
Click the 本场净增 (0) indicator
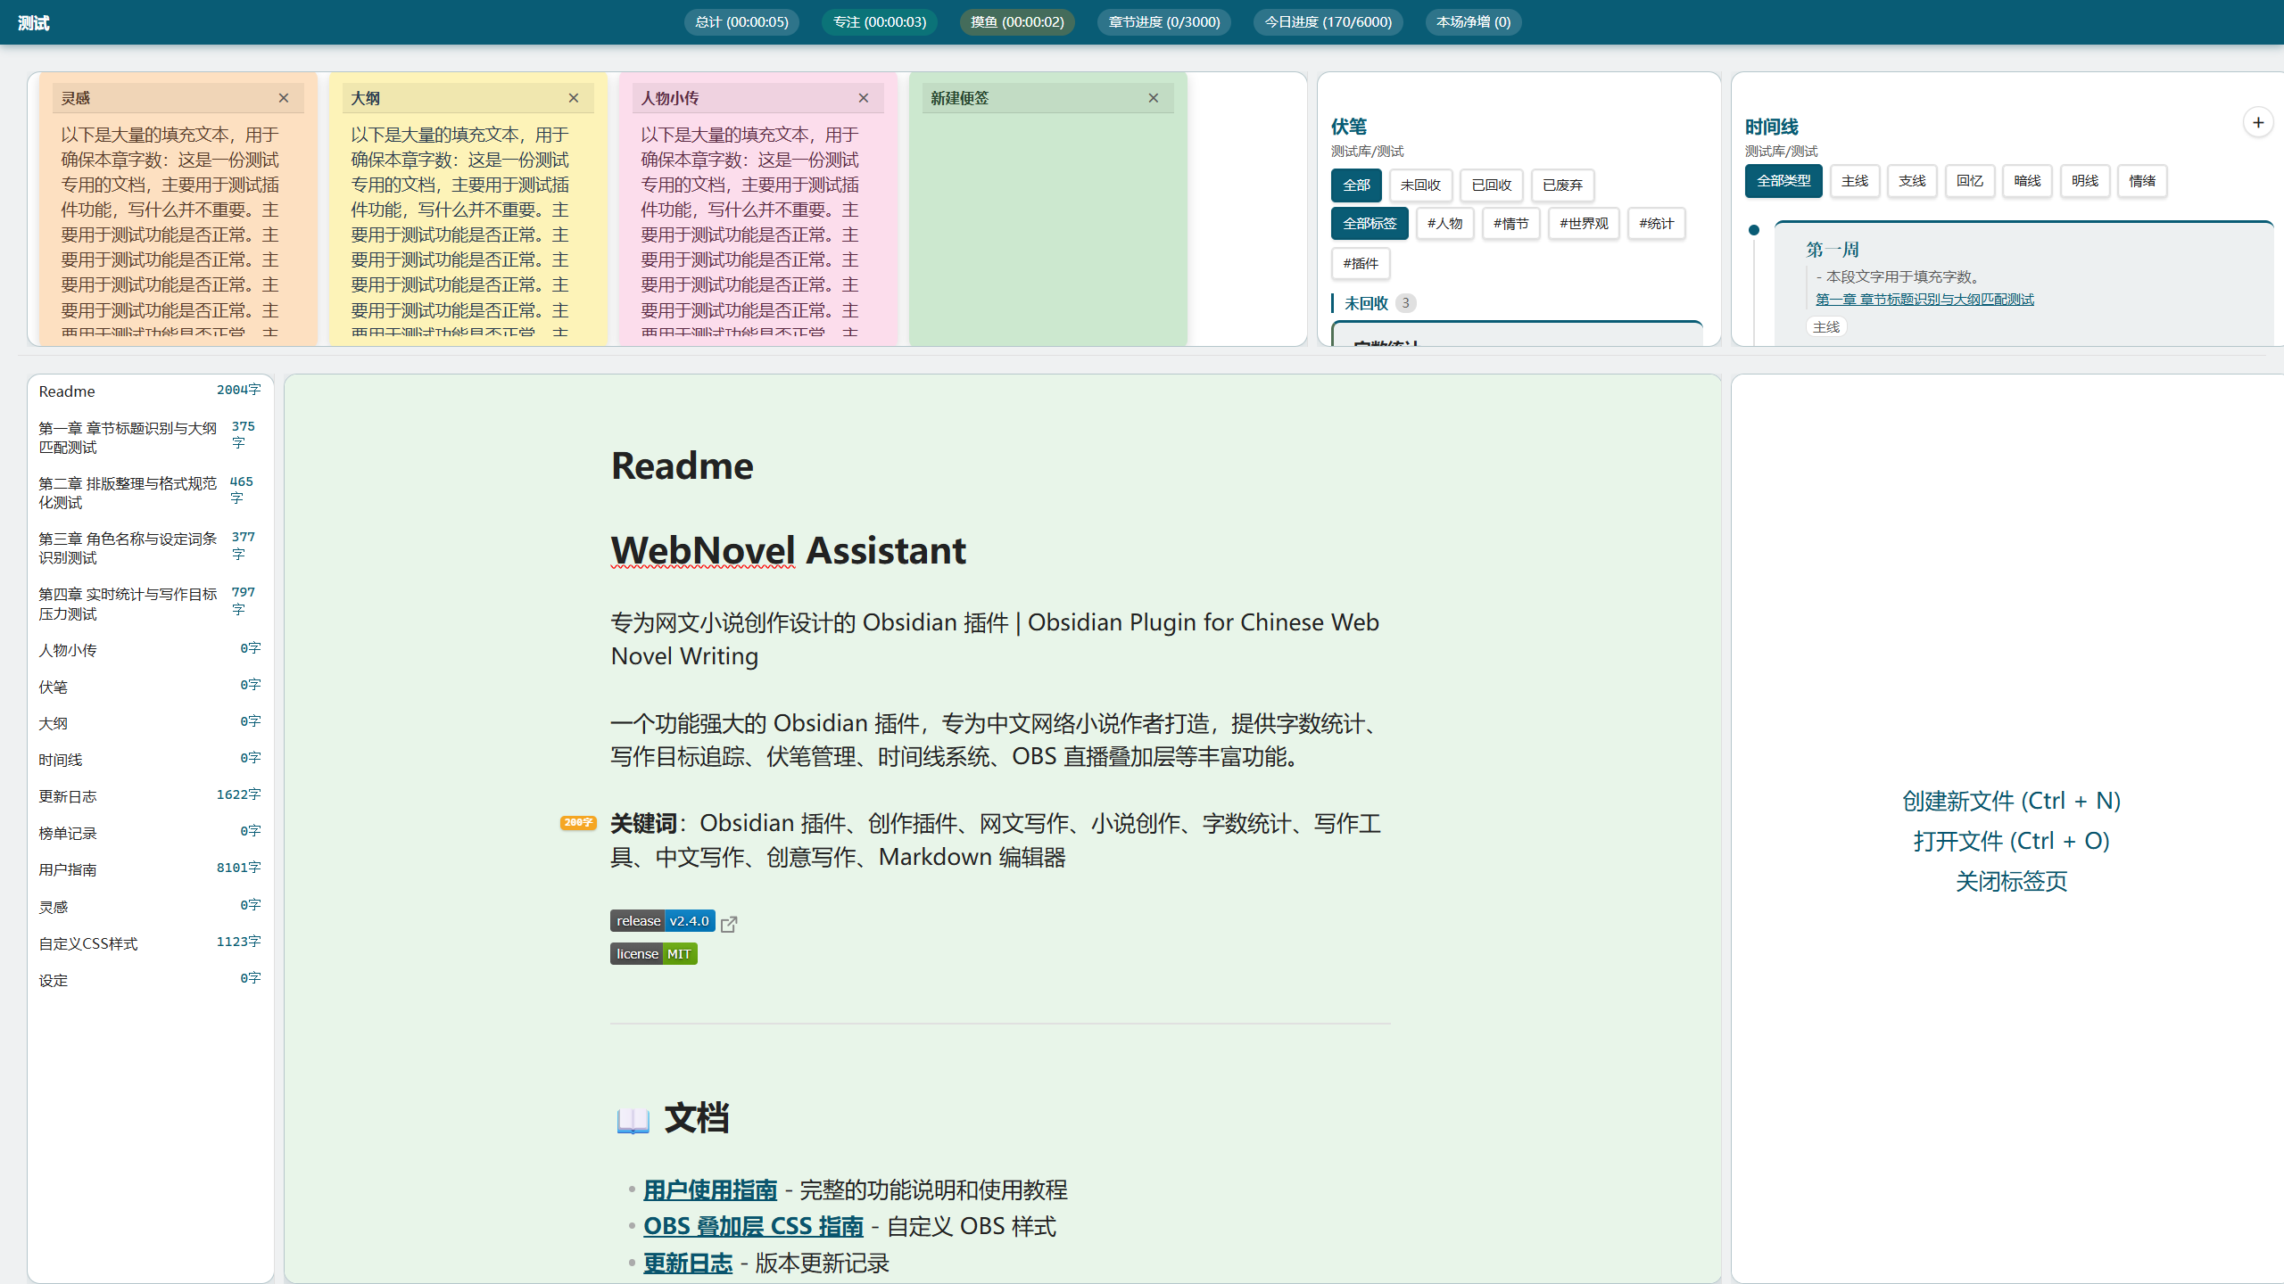1474,22
